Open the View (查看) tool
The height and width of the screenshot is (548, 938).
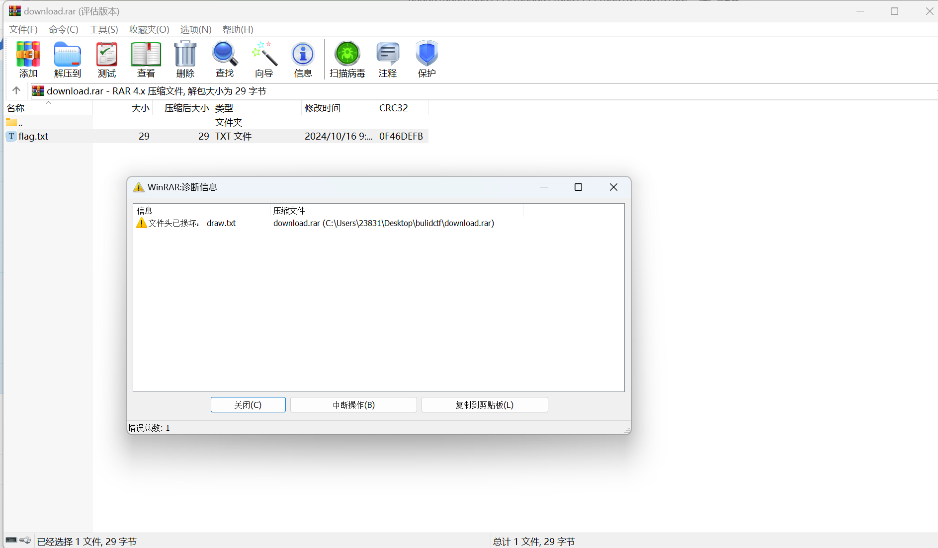[146, 59]
